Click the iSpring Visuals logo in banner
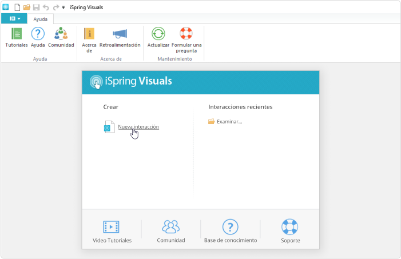 pos(130,82)
